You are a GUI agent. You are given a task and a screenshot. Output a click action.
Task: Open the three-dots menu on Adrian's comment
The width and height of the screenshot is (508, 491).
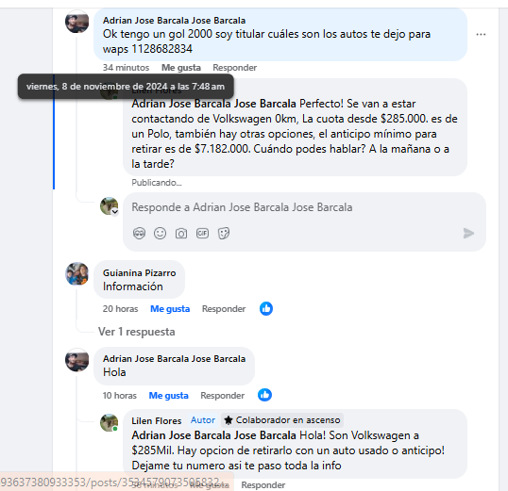pos(481,34)
